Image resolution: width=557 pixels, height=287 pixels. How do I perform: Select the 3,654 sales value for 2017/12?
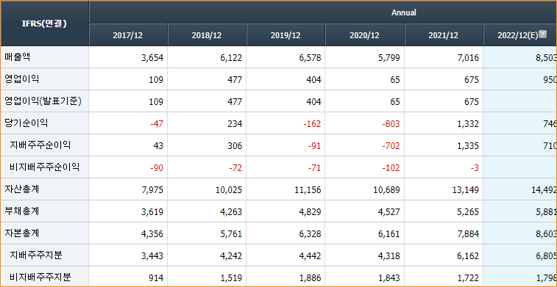152,58
